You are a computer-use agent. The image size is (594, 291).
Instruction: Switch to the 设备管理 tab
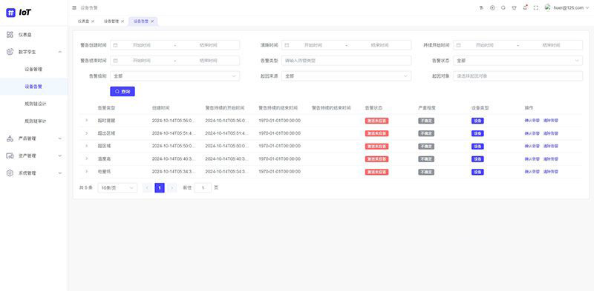111,21
